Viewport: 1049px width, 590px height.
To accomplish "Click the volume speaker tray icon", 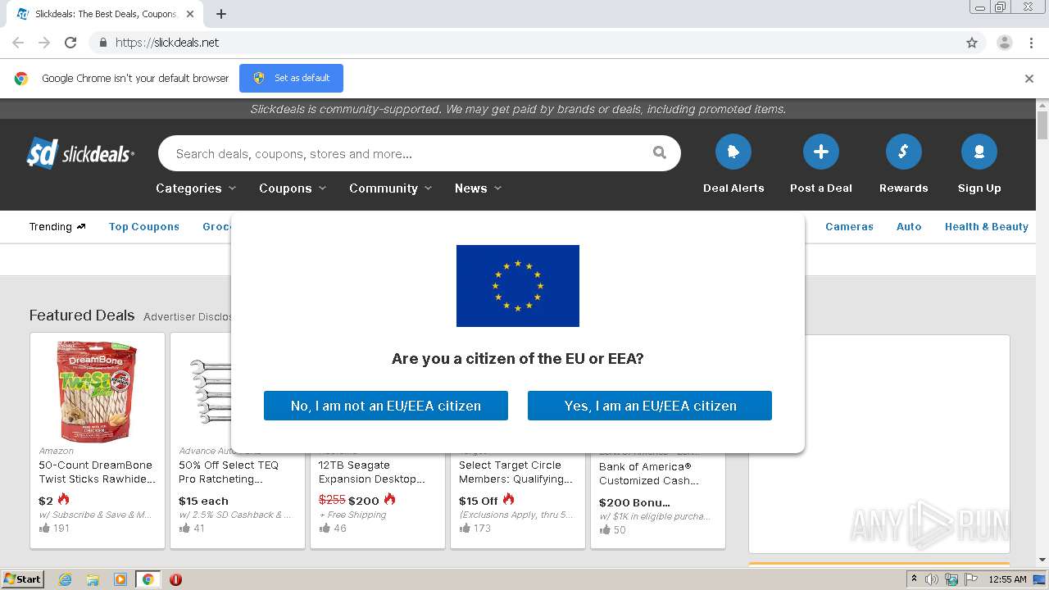I will [932, 579].
